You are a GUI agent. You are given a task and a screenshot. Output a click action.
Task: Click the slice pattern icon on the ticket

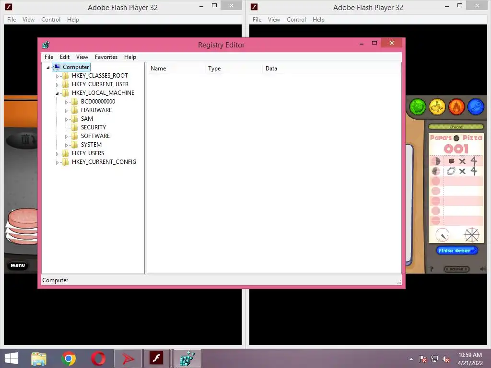[472, 235]
